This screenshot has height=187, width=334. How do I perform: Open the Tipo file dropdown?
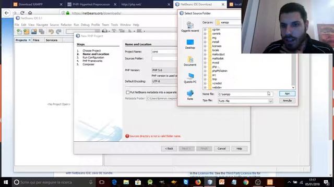pyautogui.click(x=270, y=101)
